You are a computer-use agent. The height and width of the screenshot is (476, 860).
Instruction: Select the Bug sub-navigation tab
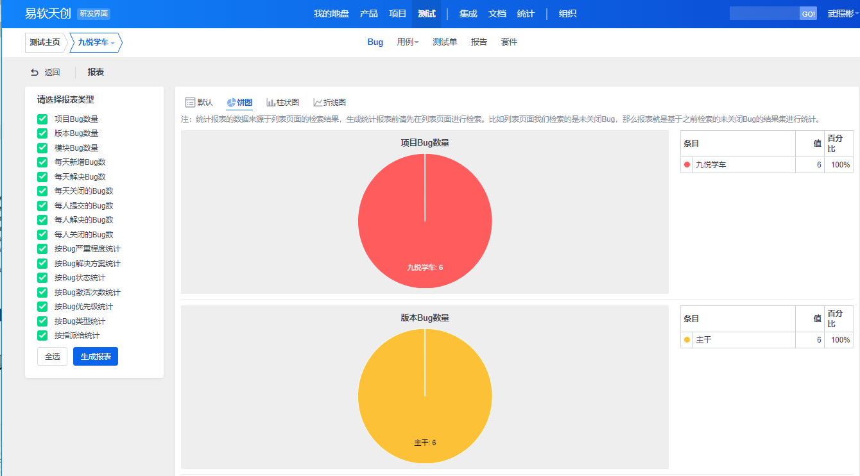(x=375, y=42)
